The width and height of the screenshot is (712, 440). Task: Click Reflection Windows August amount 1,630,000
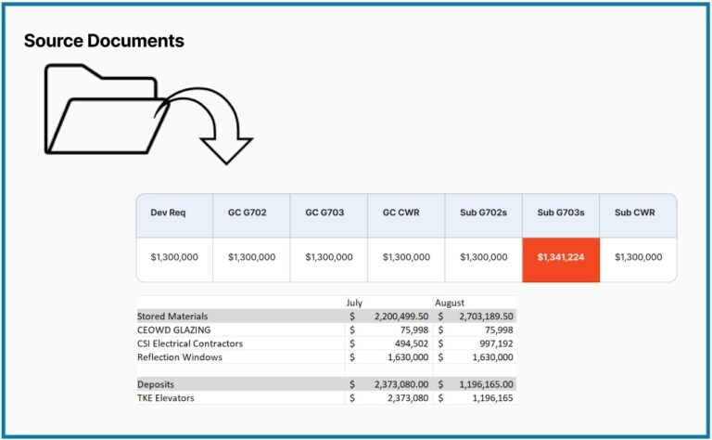492,357
